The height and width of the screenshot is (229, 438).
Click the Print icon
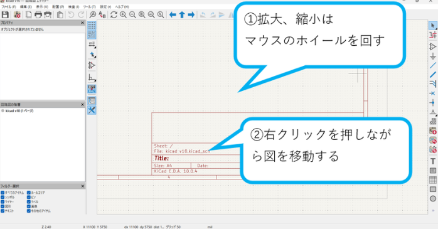38,14
